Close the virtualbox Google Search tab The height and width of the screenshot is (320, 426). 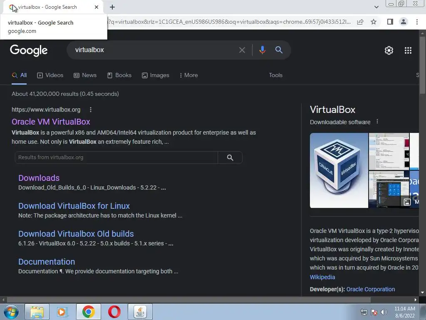(x=97, y=7)
